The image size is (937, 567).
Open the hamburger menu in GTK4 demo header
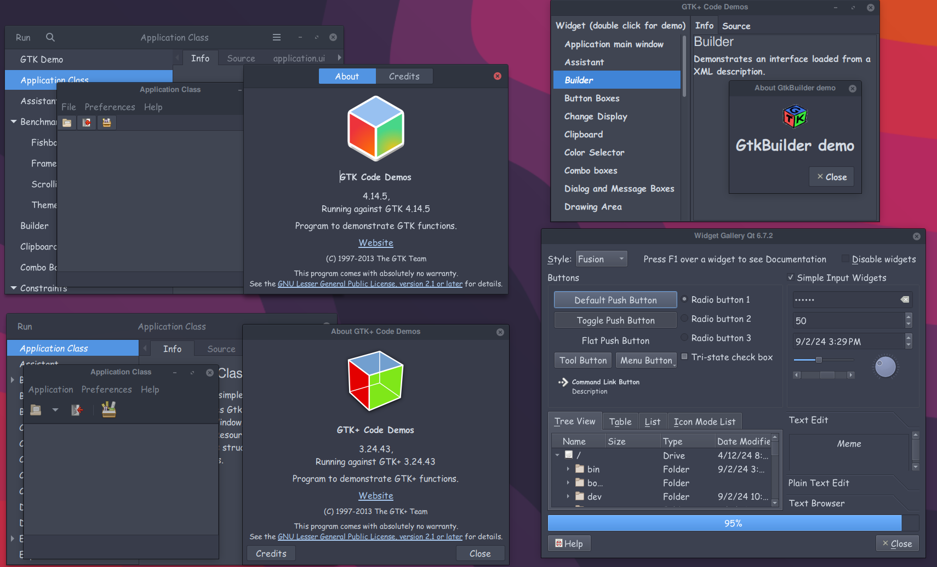tap(277, 37)
